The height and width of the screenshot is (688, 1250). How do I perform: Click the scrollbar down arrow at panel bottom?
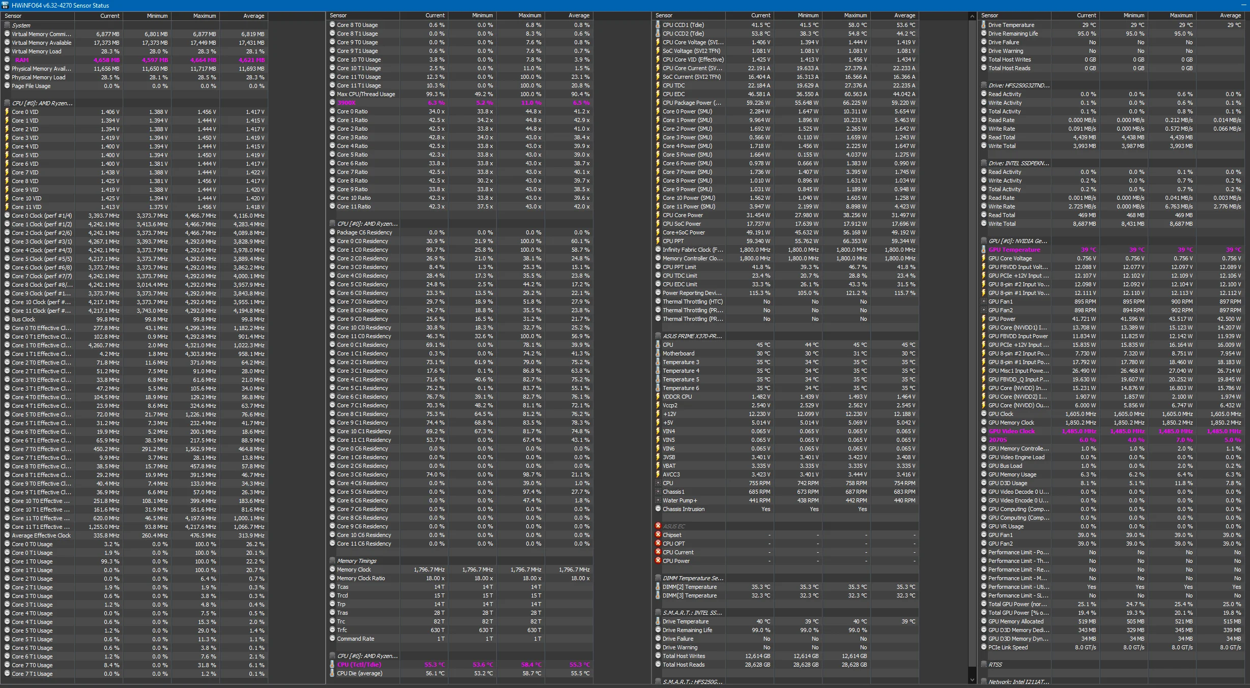(972, 680)
